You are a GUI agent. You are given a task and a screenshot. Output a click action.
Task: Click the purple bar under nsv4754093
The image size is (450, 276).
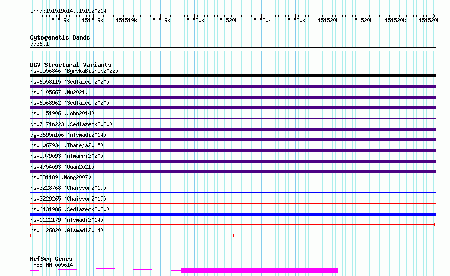(233, 172)
